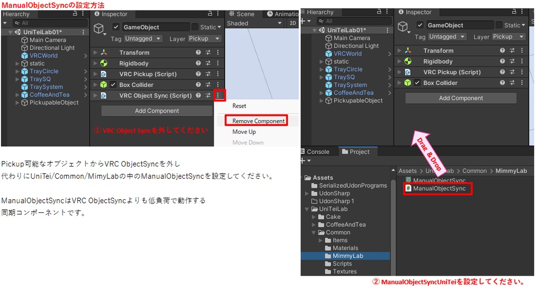The width and height of the screenshot is (539, 293).
Task: Click left Hierarchy search field
Action: [x=50, y=23]
